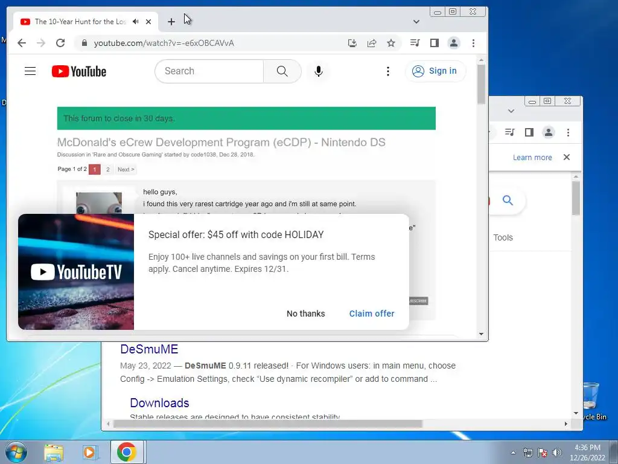Open the Downloads sub-link in search results
This screenshot has width=618, height=464.
pos(159,403)
